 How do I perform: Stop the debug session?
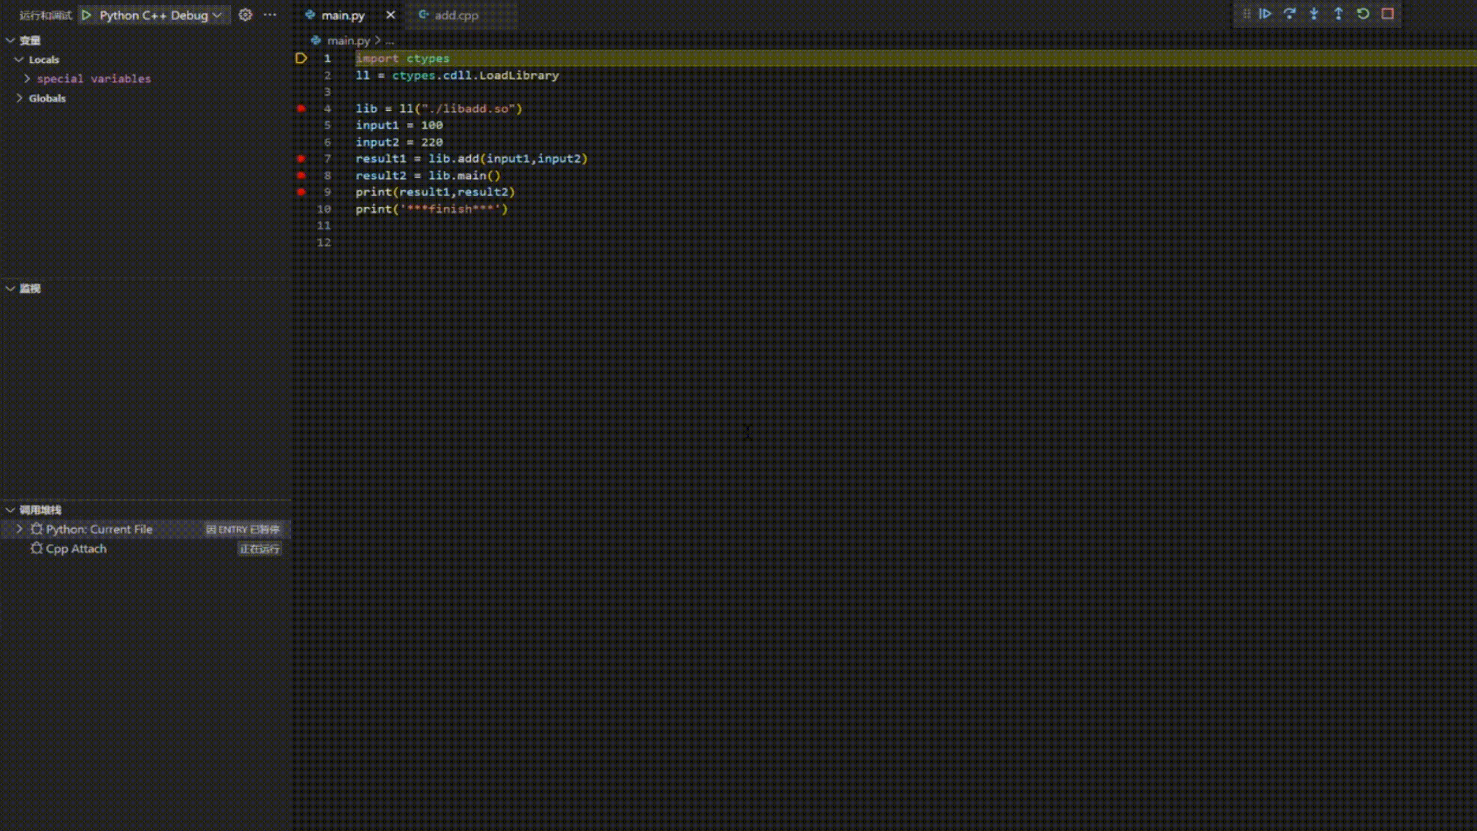click(x=1388, y=14)
